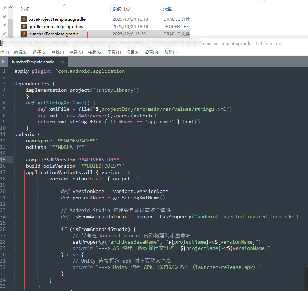This screenshot has width=308, height=291.
Task: Sort files by 名称 column header
Action: tap(25, 9)
